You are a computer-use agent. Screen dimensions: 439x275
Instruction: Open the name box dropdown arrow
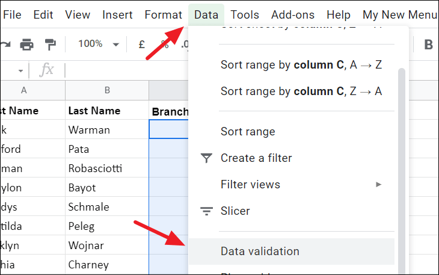20,70
